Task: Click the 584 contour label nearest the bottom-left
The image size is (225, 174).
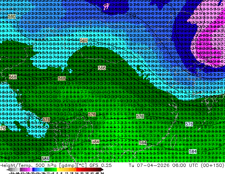Action: point(45,158)
